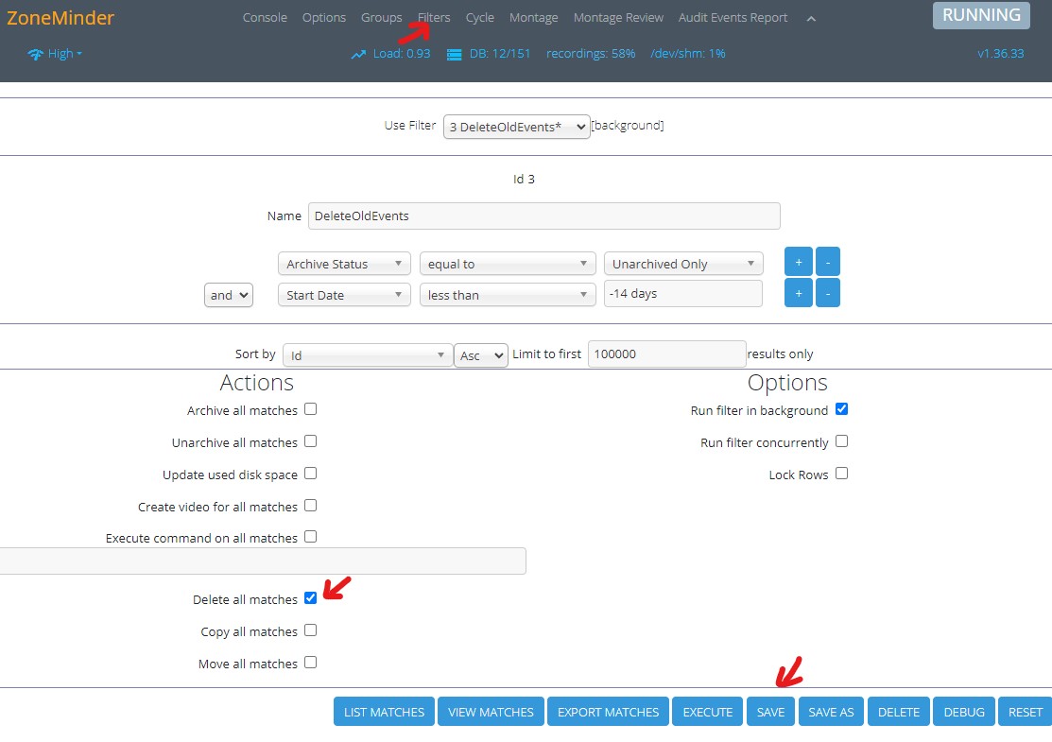This screenshot has width=1052, height=742.
Task: Click the RUNNING status badge
Action: (x=981, y=15)
